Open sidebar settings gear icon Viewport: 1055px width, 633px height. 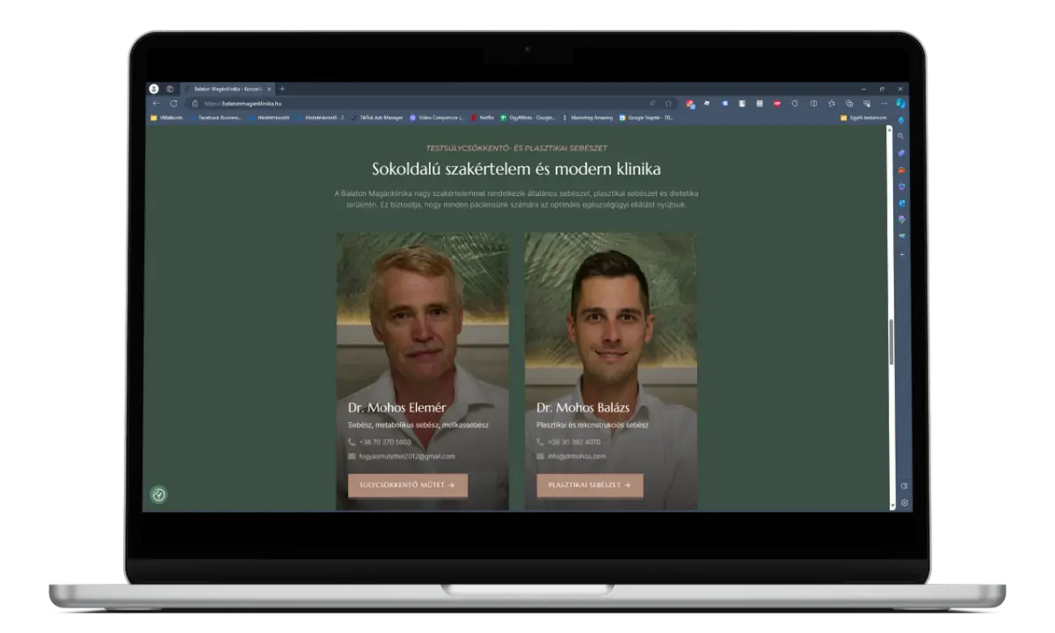click(x=904, y=503)
